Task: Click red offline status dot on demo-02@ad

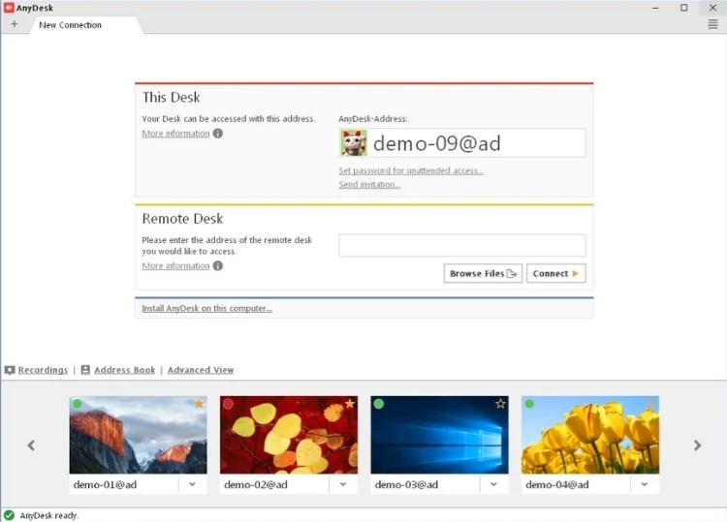Action: [228, 404]
